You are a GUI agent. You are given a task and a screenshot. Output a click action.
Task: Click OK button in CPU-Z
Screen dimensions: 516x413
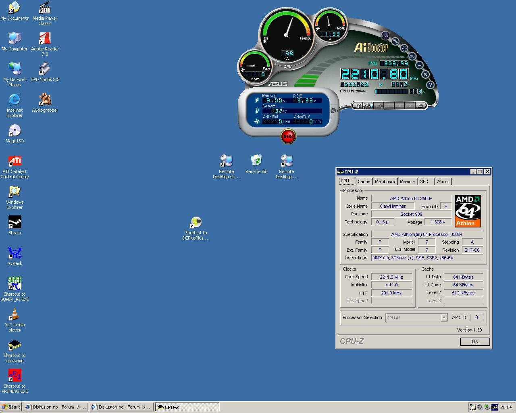[x=475, y=342]
